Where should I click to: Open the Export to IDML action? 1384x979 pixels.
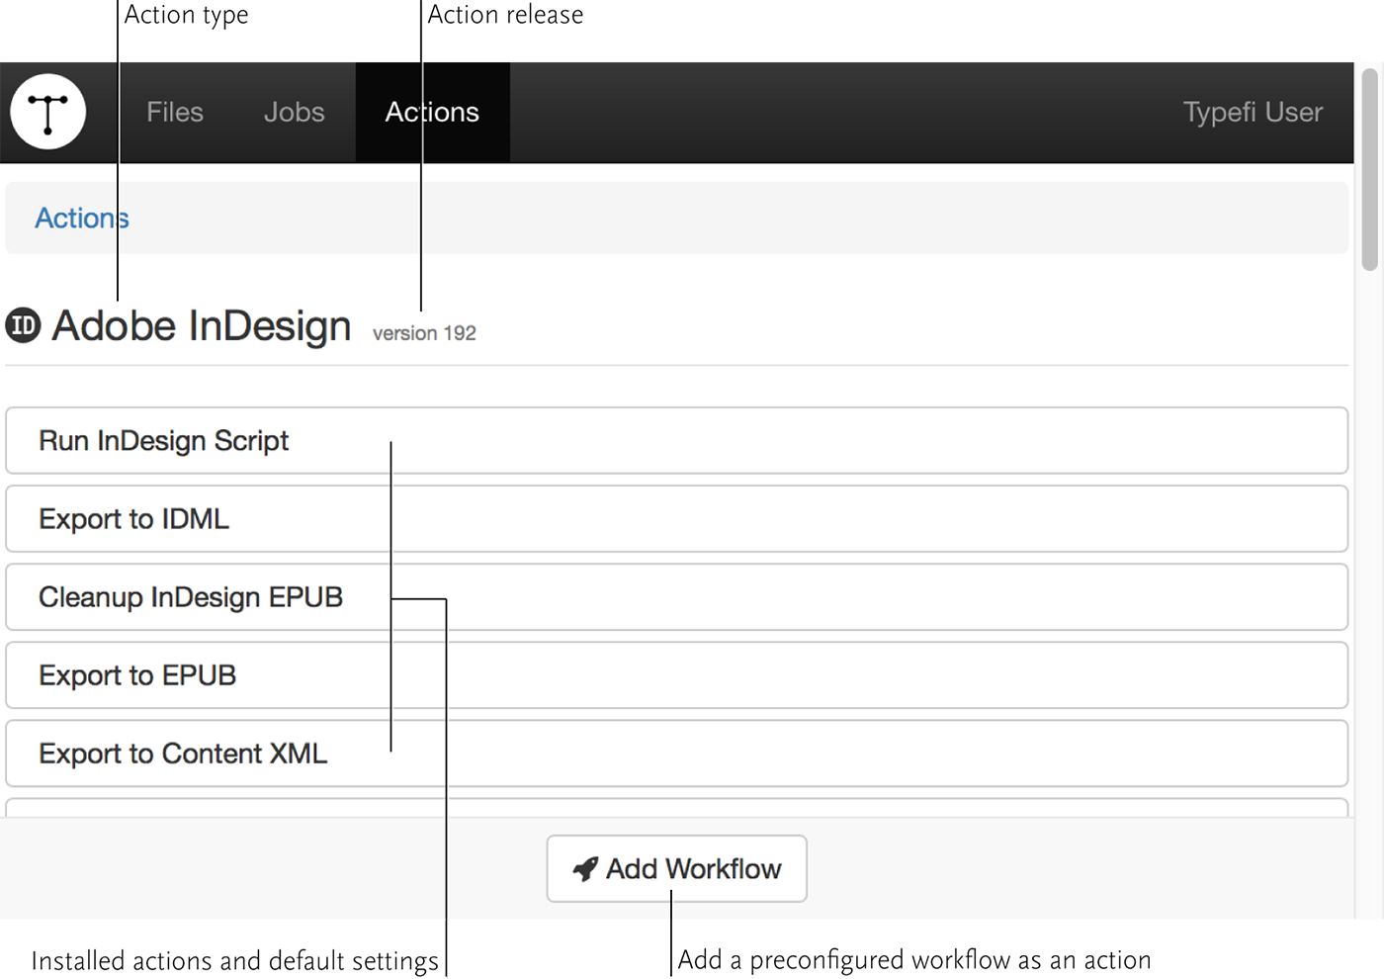click(676, 518)
